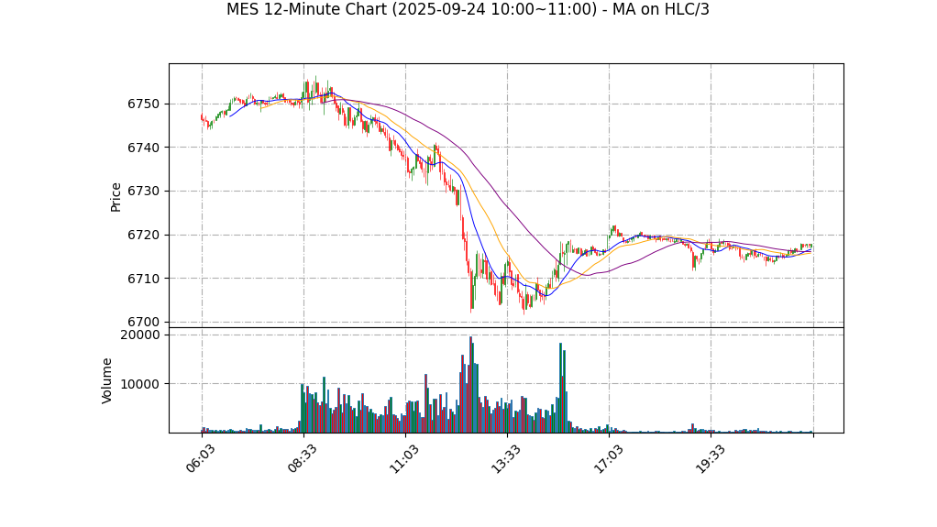Click the 6750 price axis label
The image size is (937, 527).
click(x=144, y=104)
